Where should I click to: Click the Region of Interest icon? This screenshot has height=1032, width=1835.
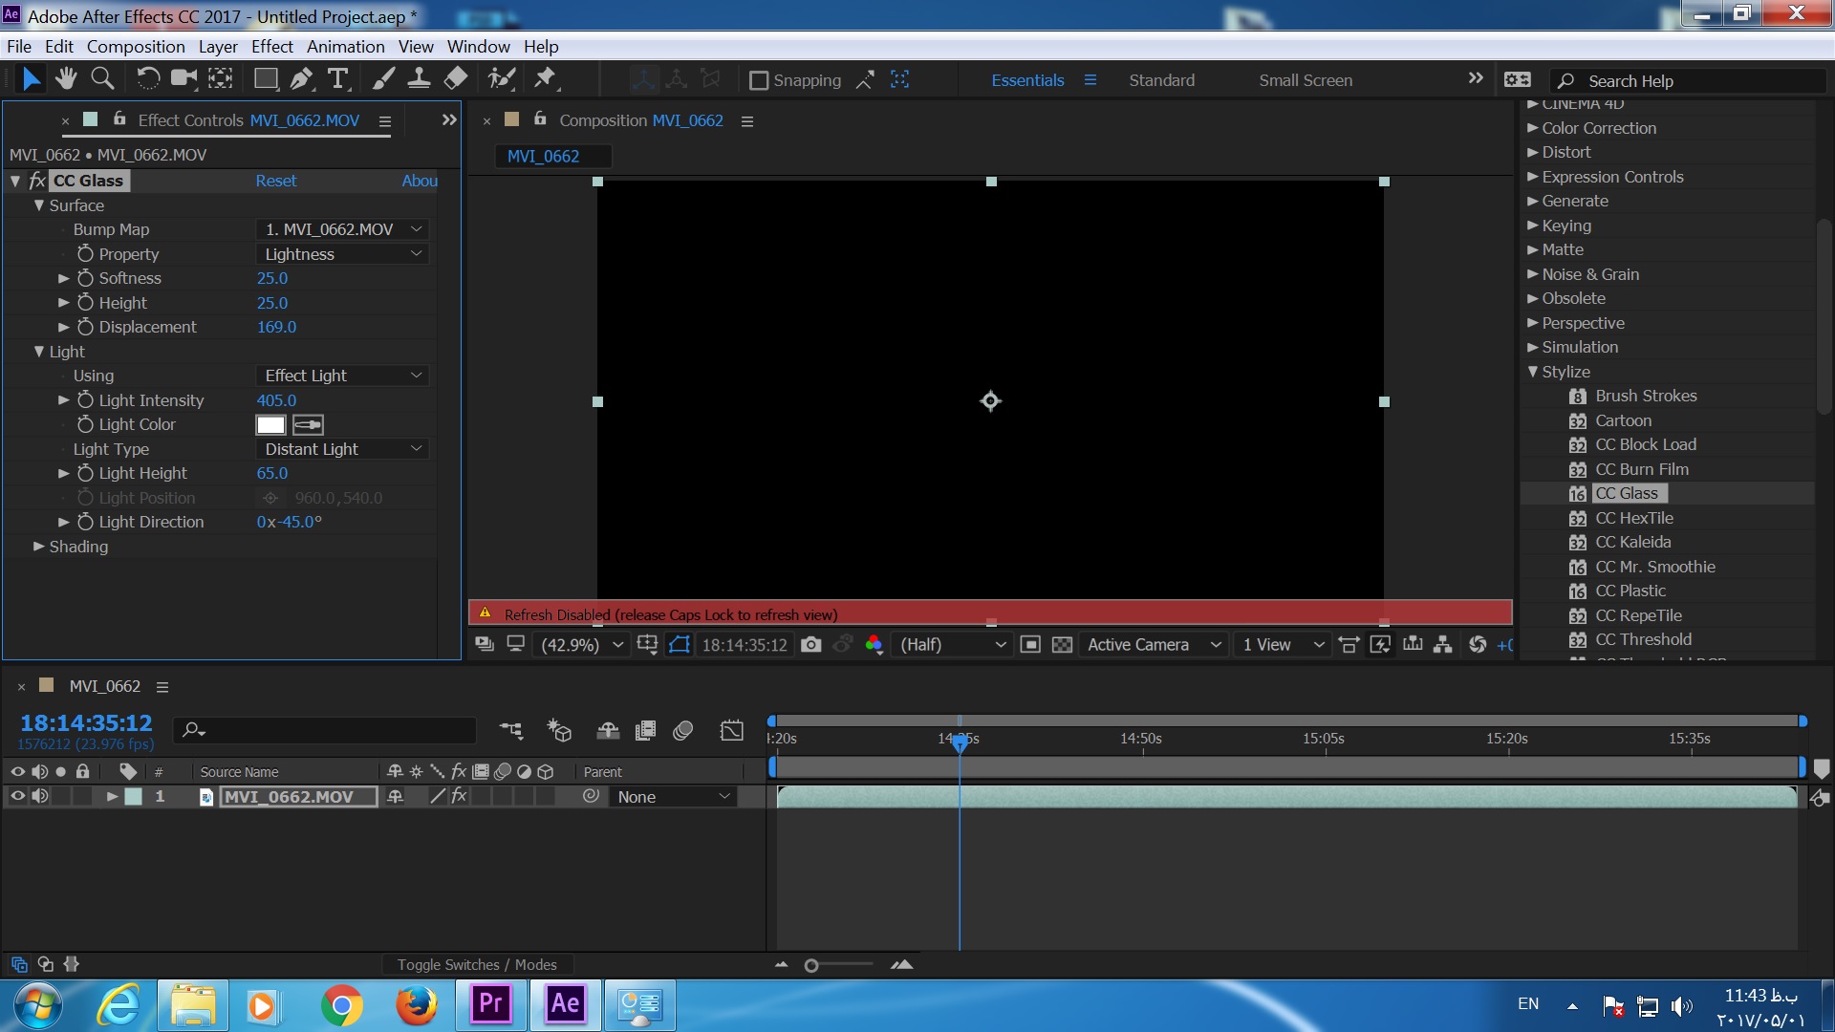click(1030, 645)
